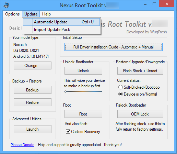Open Full Driver Installation Guide
177x154 pixels.
coord(114,47)
